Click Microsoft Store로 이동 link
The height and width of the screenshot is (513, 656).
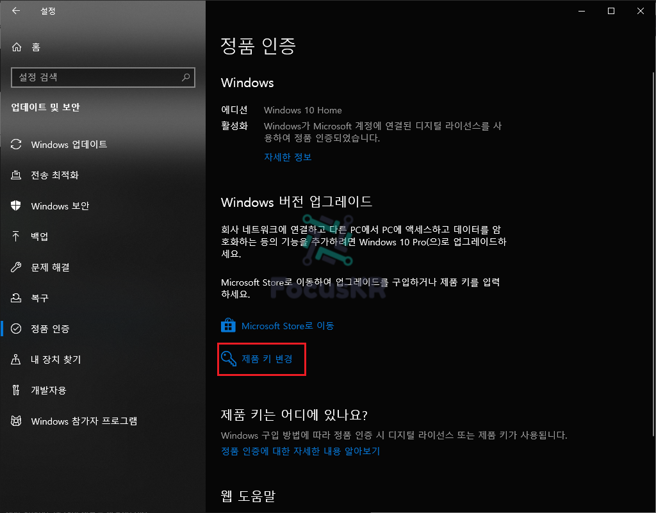[x=288, y=326]
